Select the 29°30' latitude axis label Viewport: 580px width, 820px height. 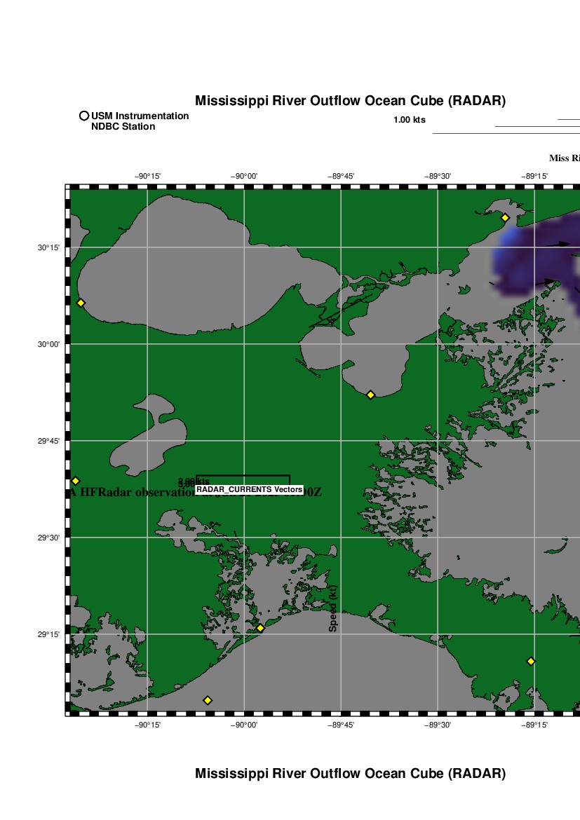pos(48,538)
